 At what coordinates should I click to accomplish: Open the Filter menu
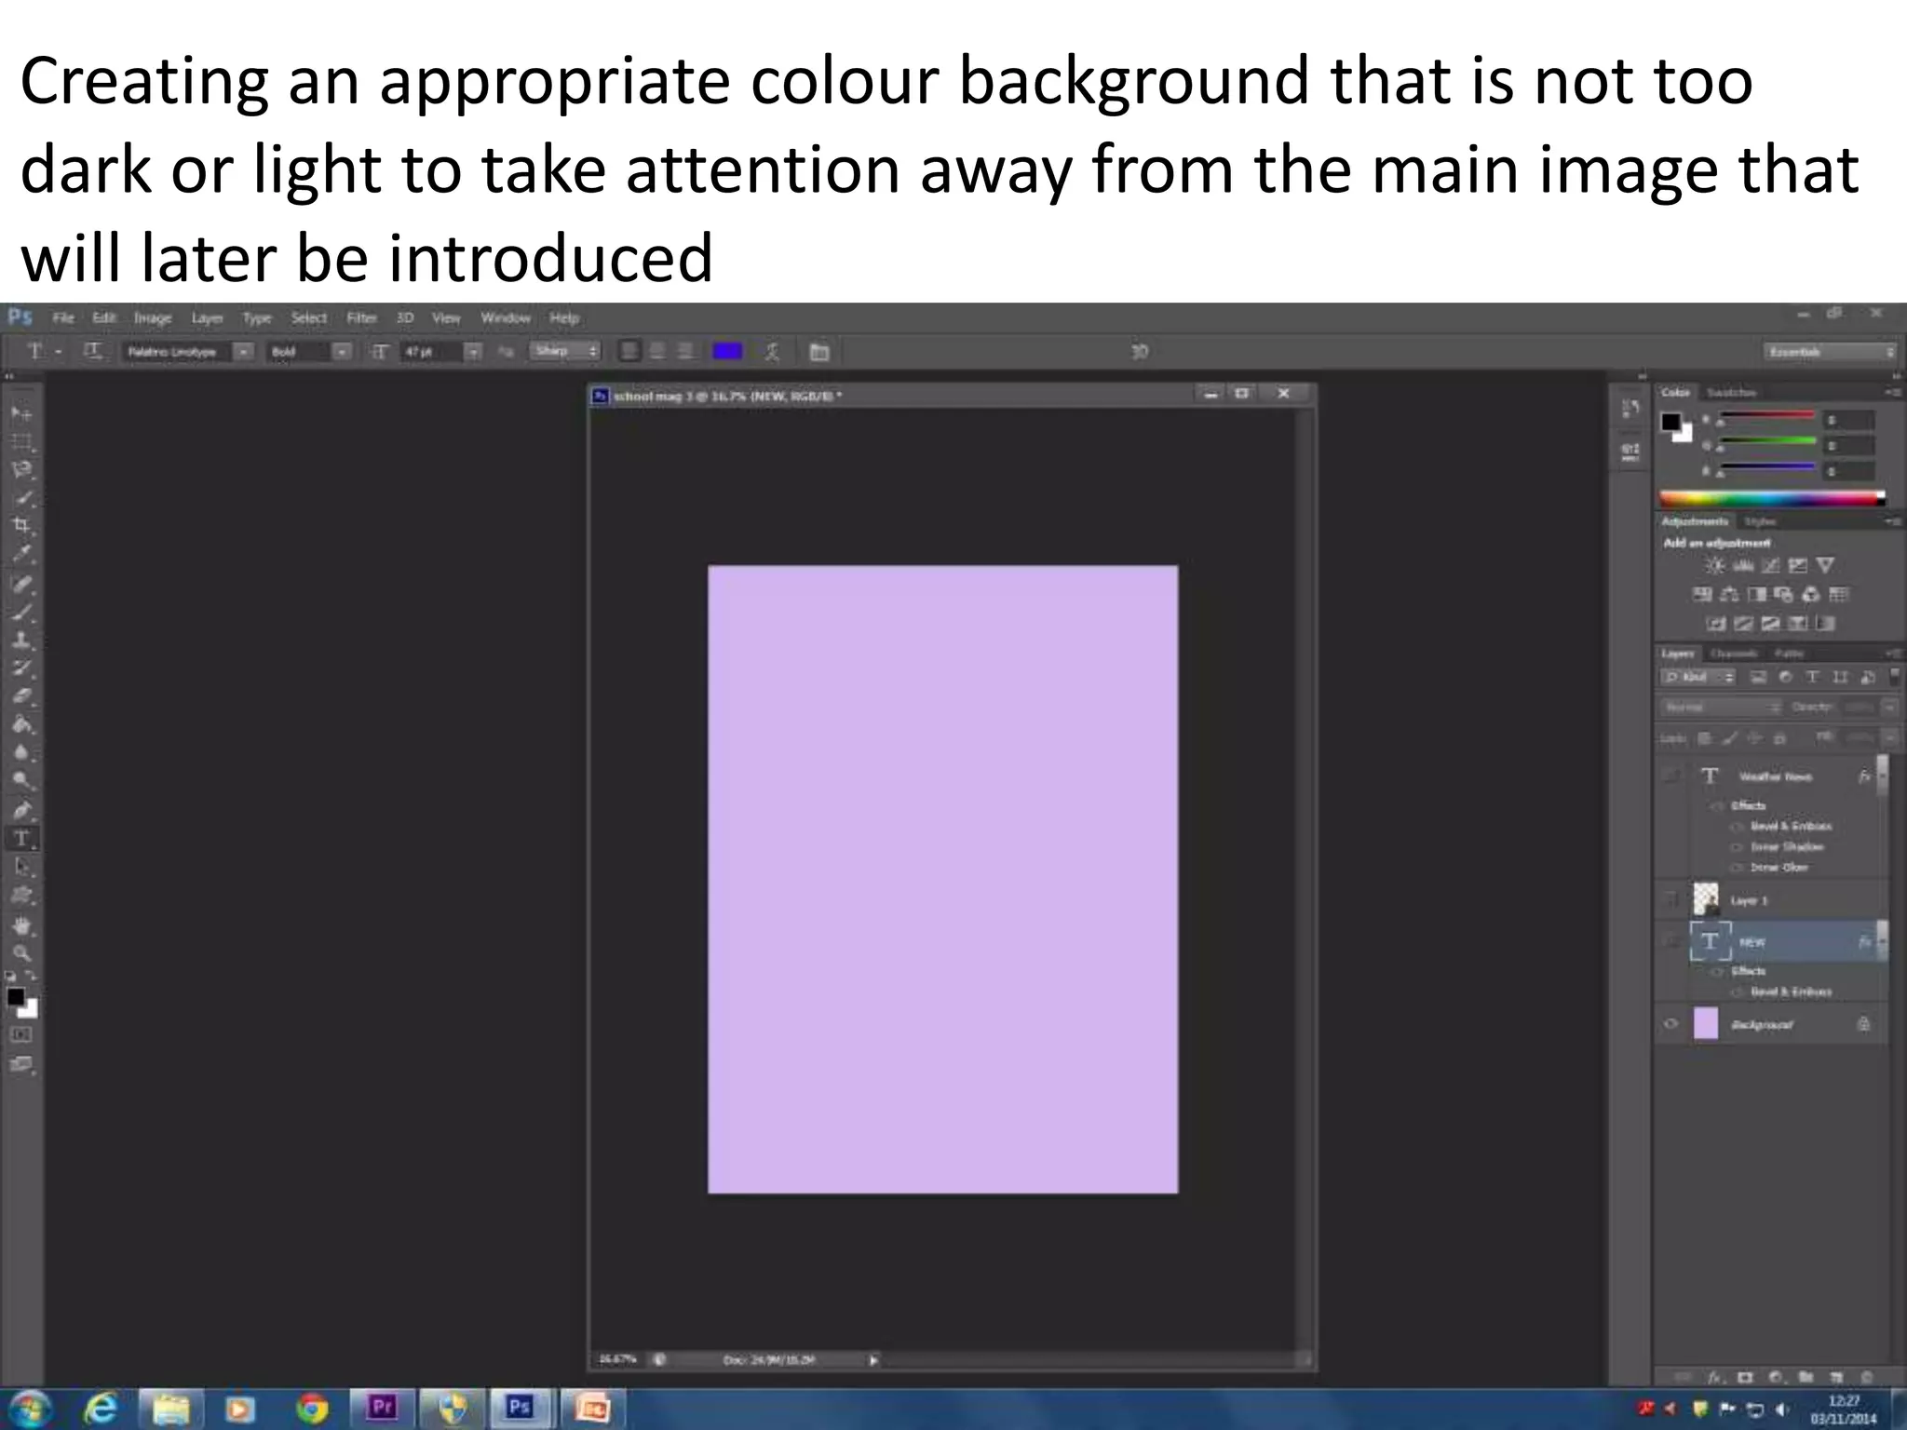coord(361,318)
